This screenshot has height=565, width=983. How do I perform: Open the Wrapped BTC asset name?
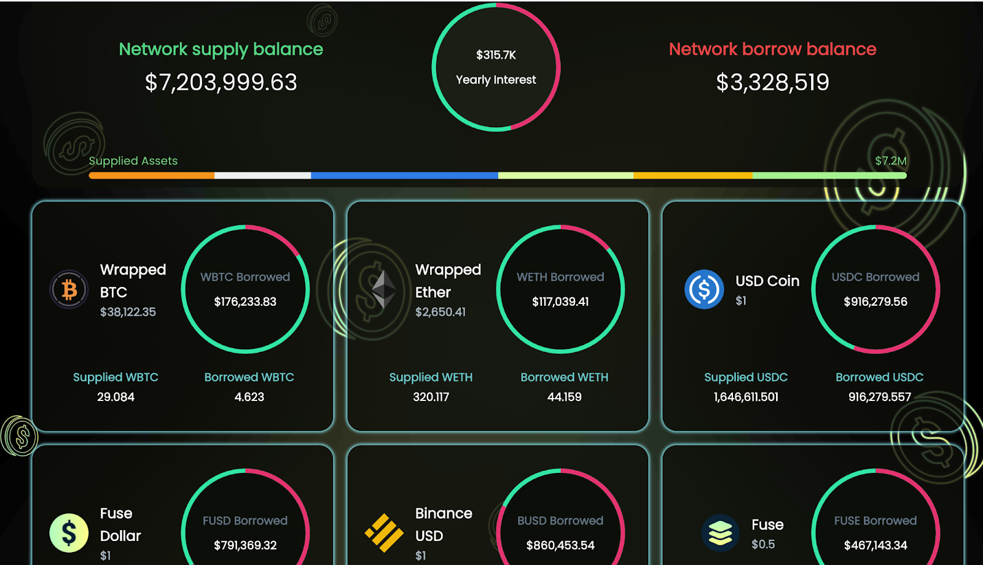pos(133,281)
